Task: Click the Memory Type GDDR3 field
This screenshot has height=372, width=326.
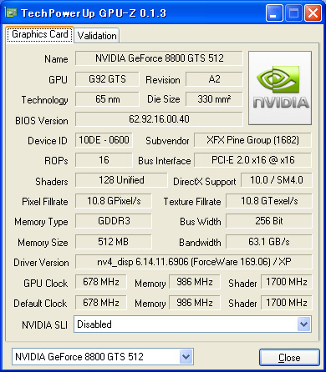Action: click(114, 221)
